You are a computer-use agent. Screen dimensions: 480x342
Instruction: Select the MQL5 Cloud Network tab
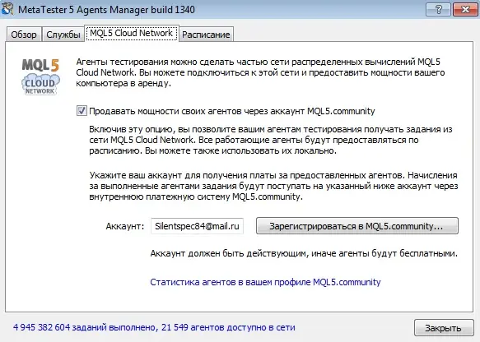point(132,33)
